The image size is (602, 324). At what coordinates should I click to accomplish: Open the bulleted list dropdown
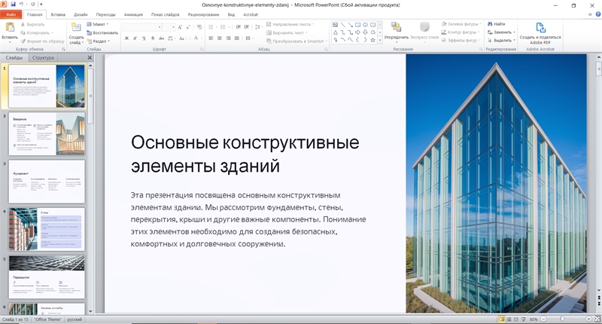(x=212, y=27)
